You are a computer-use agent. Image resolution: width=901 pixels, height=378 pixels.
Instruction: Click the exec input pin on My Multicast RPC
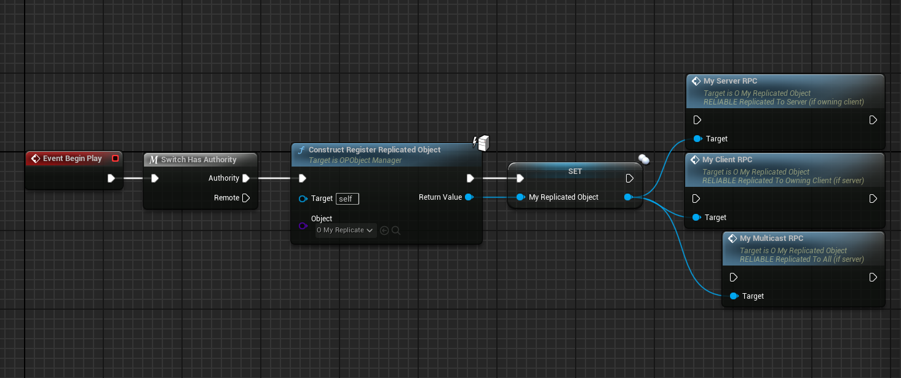tap(733, 277)
